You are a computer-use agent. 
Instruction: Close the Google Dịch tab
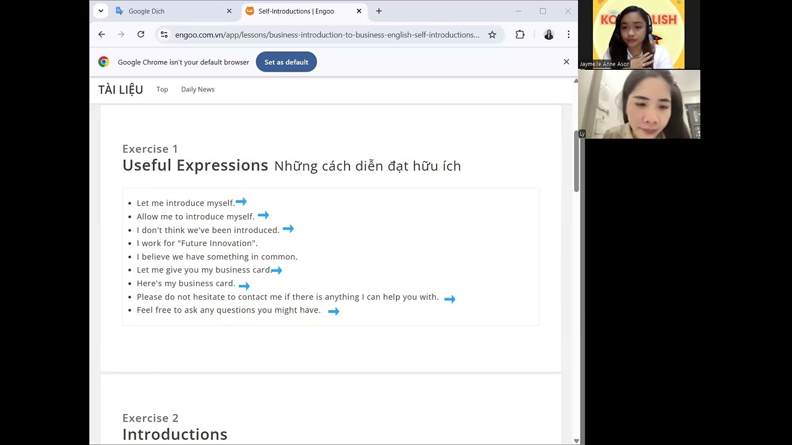(229, 11)
